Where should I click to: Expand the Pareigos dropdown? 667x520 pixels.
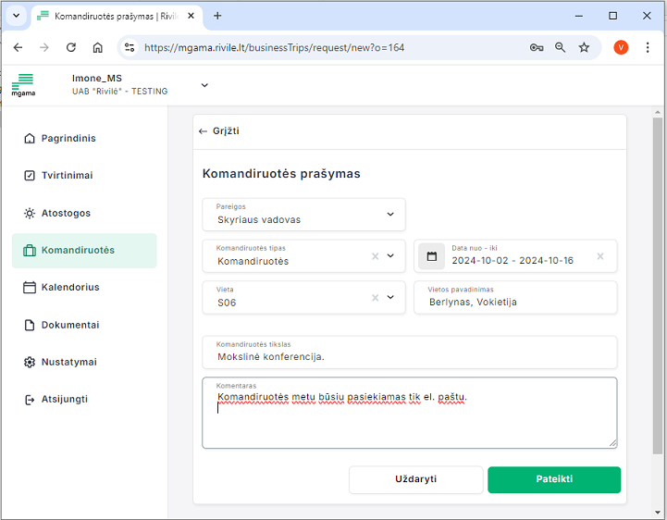389,215
